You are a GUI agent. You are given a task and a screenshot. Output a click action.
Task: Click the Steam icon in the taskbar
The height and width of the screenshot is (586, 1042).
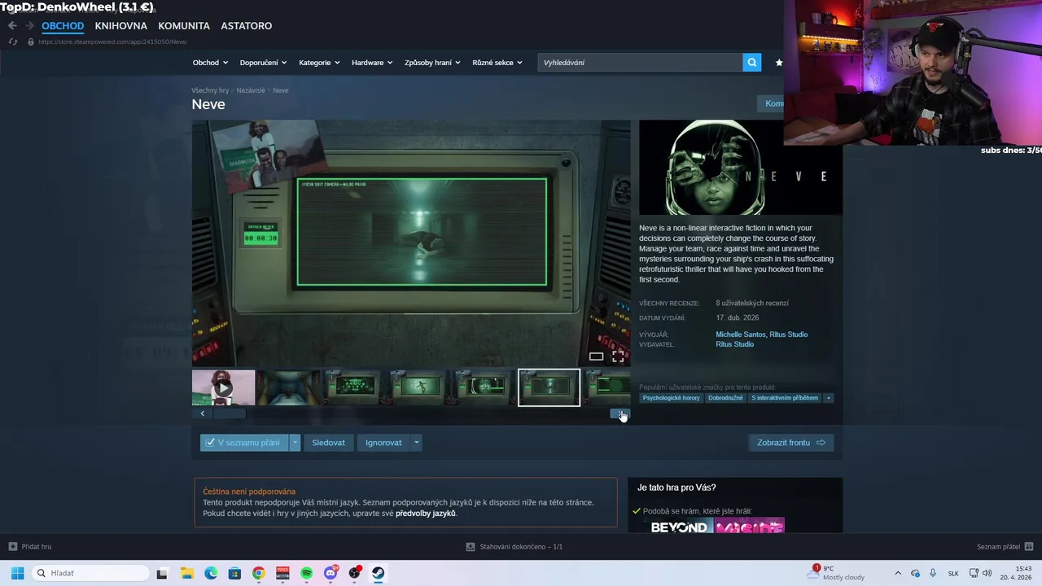[379, 573]
